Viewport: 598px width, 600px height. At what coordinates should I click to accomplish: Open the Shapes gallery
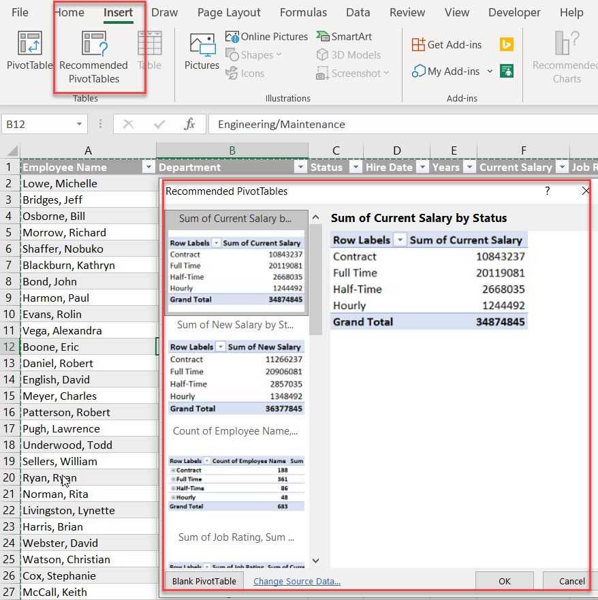pos(253,54)
